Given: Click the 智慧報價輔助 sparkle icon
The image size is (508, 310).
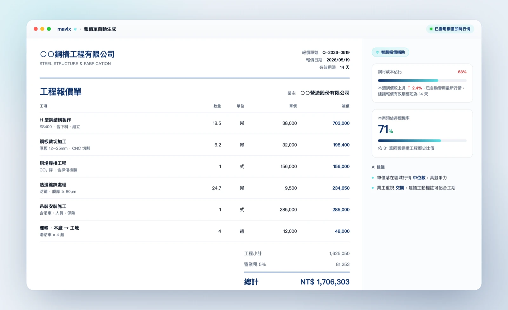Looking at the screenshot, I should coord(377,52).
